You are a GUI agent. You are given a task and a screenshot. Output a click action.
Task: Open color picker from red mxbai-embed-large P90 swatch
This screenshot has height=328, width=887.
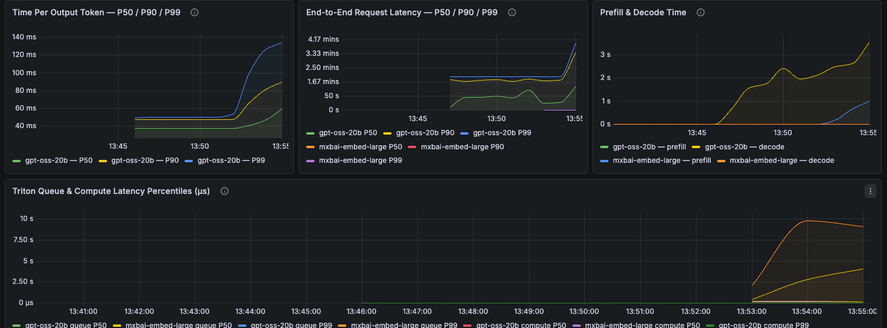(x=412, y=147)
